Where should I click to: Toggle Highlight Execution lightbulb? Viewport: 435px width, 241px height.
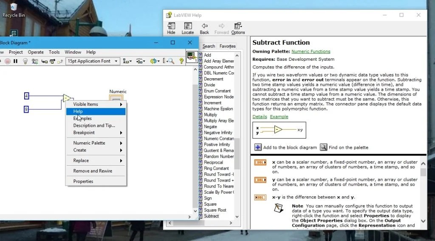point(25,61)
